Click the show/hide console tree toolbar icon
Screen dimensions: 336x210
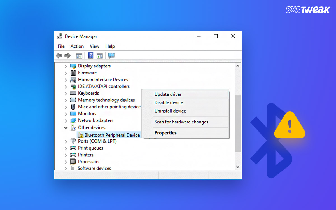[79, 55]
